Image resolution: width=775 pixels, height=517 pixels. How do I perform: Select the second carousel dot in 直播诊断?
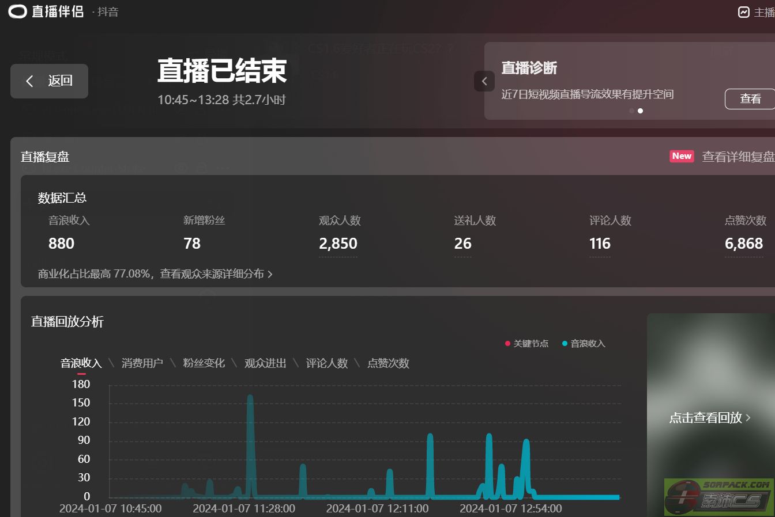tap(640, 111)
